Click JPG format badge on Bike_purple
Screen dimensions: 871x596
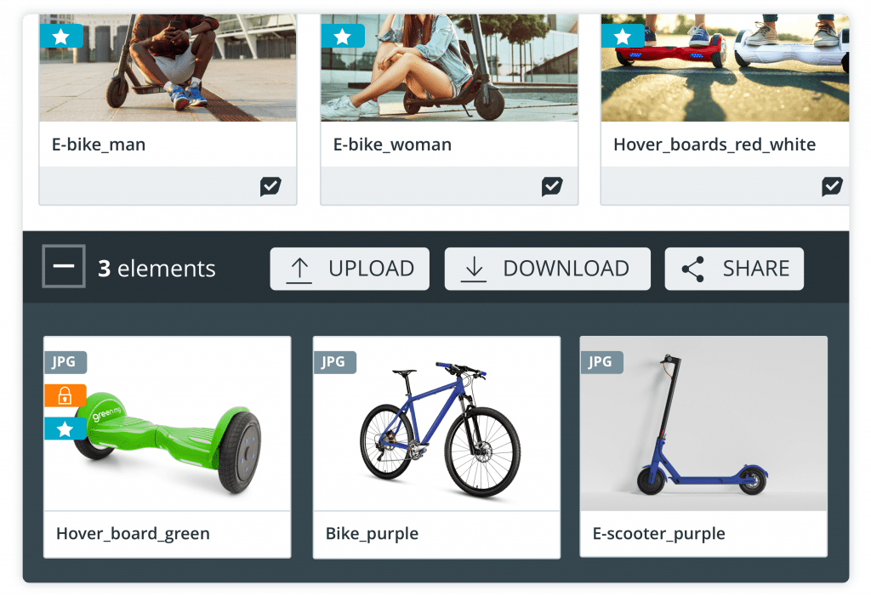(334, 362)
